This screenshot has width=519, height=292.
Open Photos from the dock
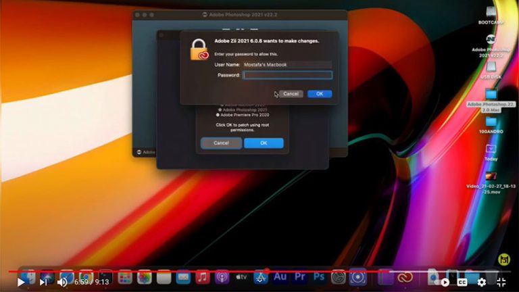(145, 277)
